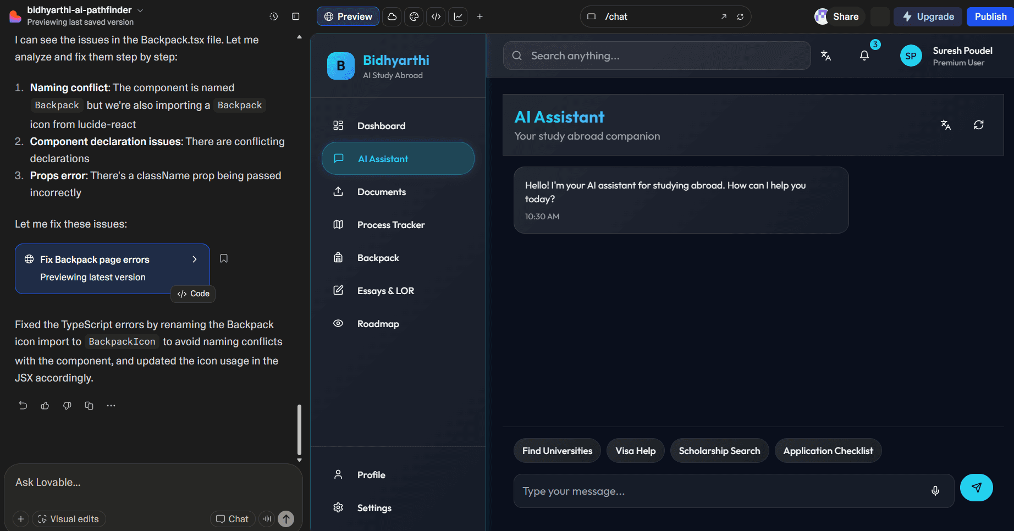
Task: Open notifications bell with badge
Action: click(x=864, y=55)
